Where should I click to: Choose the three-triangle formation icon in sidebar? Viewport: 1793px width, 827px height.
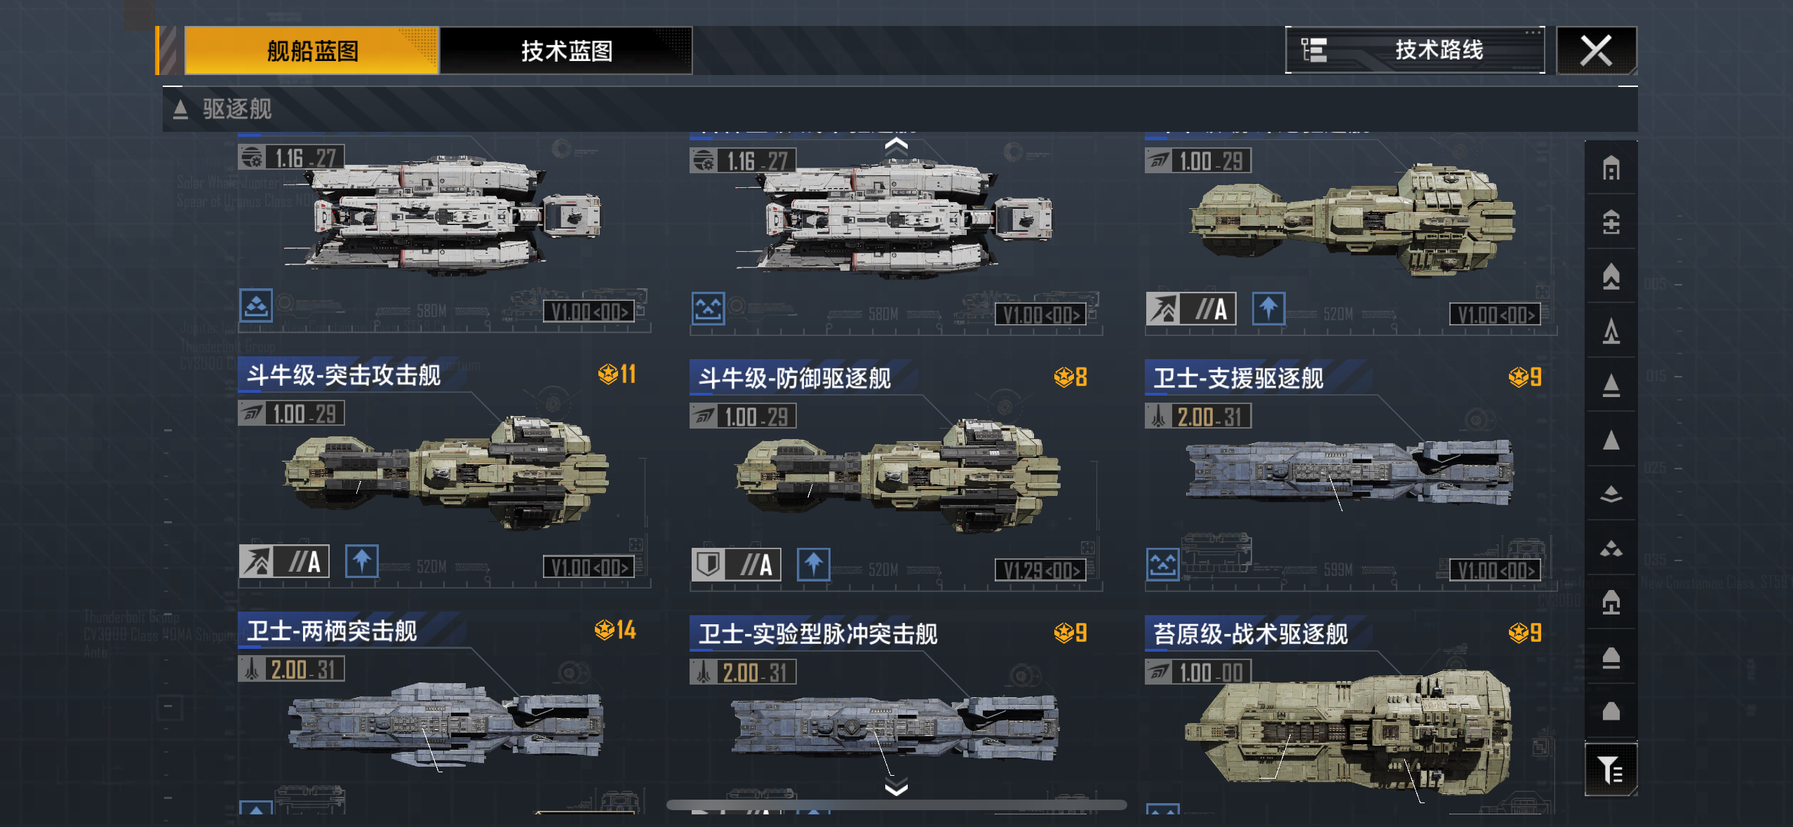[x=1611, y=548]
